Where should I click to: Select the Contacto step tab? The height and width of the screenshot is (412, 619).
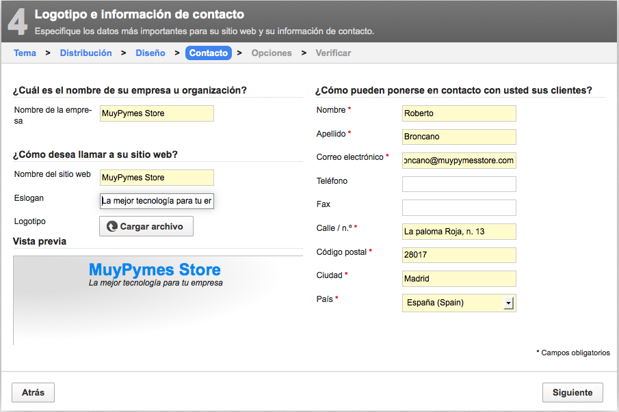(208, 53)
